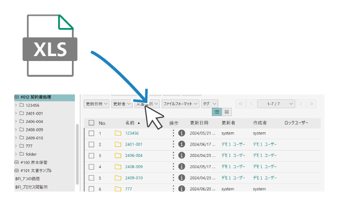Switch to grid thumbnail view icon
This screenshot has height=212, width=338.
226,112
